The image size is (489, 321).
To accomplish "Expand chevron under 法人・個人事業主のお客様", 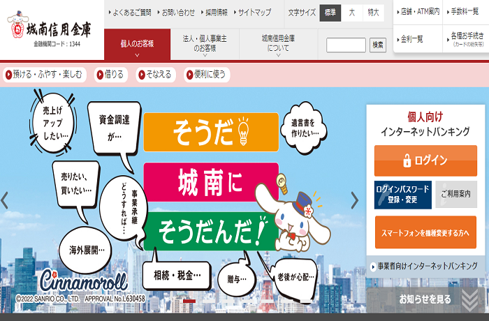I will point(205,55).
